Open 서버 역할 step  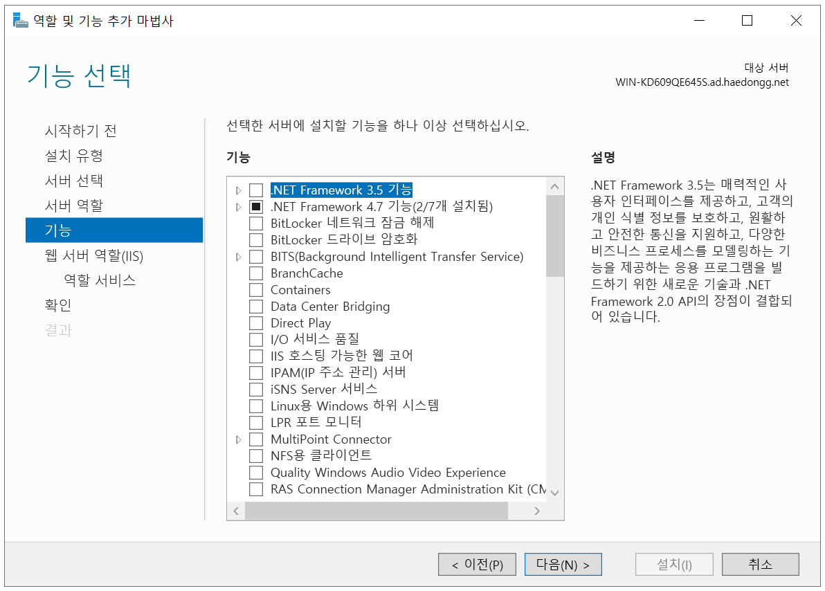tap(73, 206)
